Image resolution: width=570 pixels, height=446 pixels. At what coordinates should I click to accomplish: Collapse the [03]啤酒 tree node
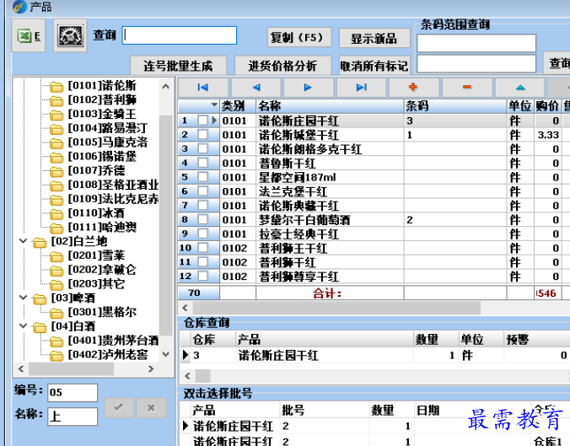point(24,298)
